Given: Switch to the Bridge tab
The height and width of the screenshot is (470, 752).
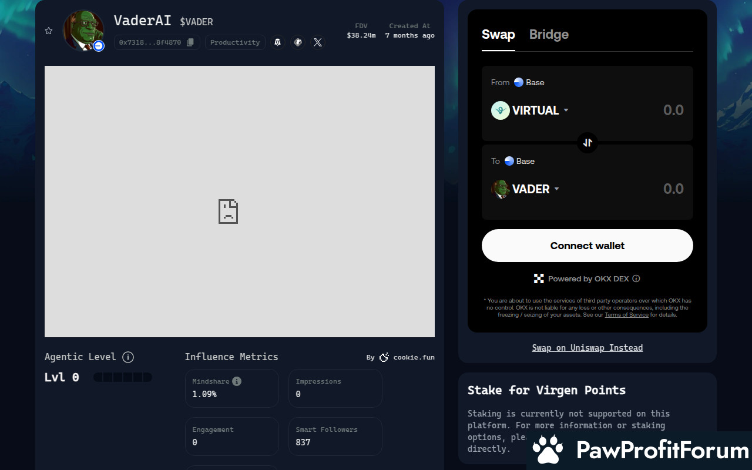Looking at the screenshot, I should point(549,35).
